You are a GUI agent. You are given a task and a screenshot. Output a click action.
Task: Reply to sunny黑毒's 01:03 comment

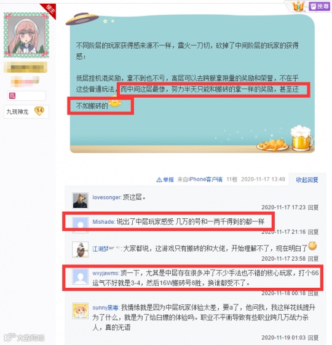click(x=313, y=338)
